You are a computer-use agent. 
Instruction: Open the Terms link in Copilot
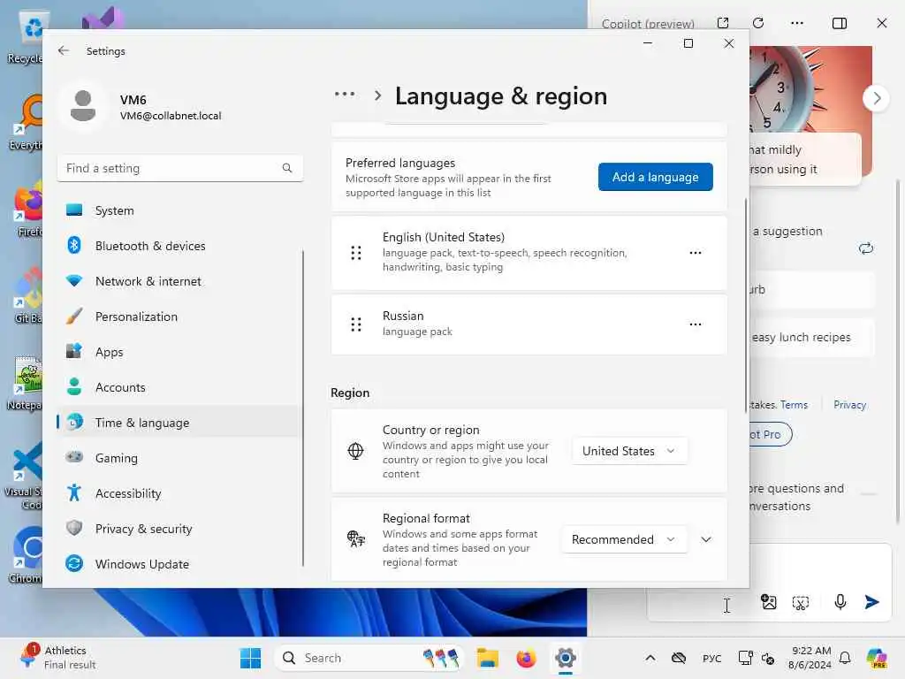(x=795, y=405)
